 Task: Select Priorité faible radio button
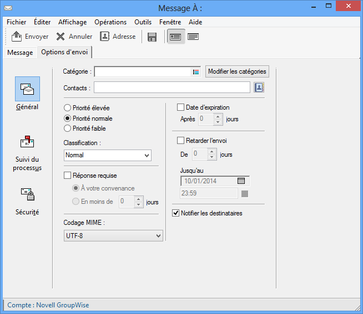coord(67,128)
